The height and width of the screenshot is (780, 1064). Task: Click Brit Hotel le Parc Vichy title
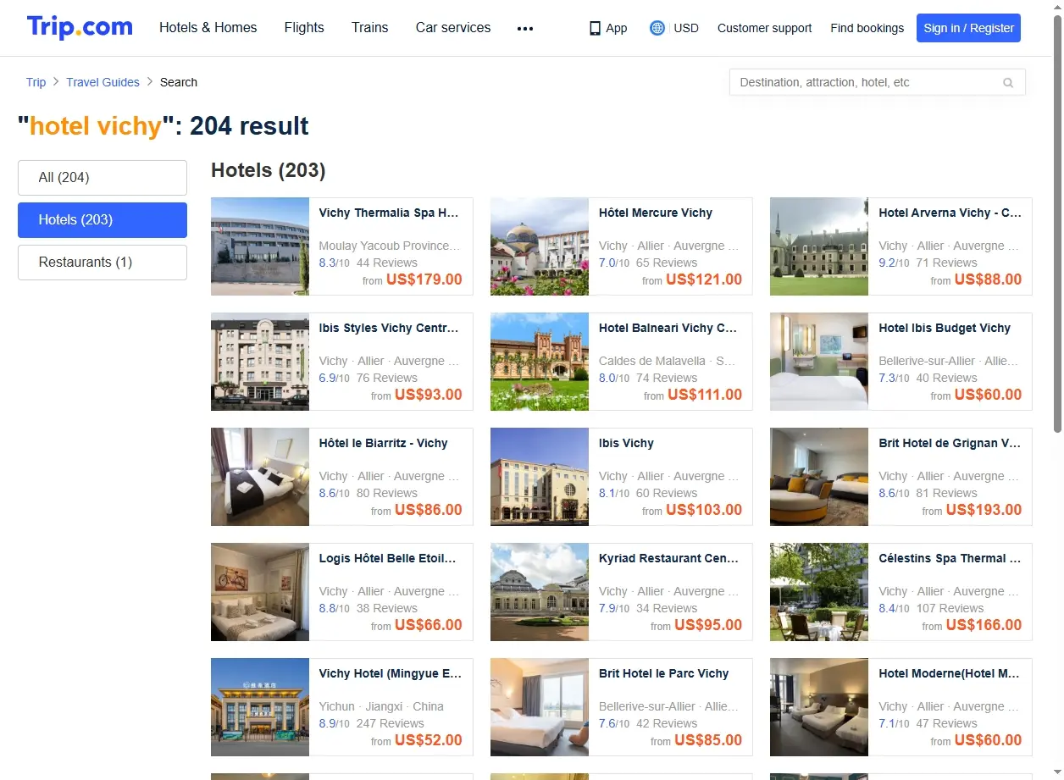(664, 674)
